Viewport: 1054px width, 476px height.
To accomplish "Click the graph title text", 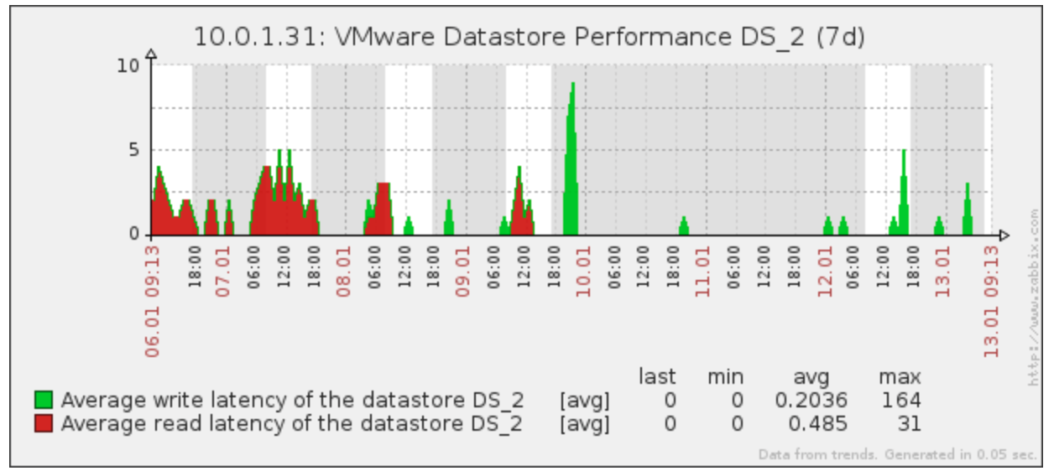I will (x=530, y=37).
